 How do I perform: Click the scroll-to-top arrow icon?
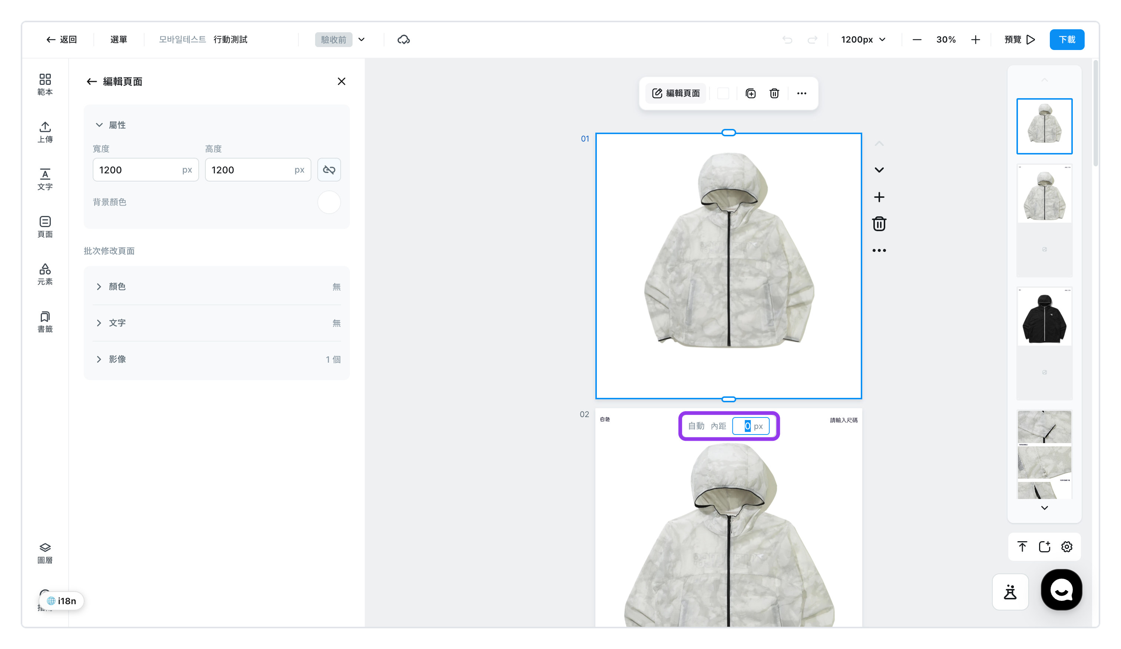pyautogui.click(x=1022, y=547)
